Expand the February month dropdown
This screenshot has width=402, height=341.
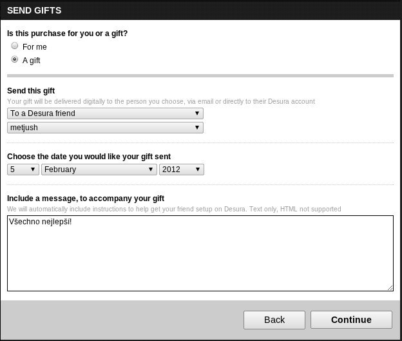click(x=99, y=170)
